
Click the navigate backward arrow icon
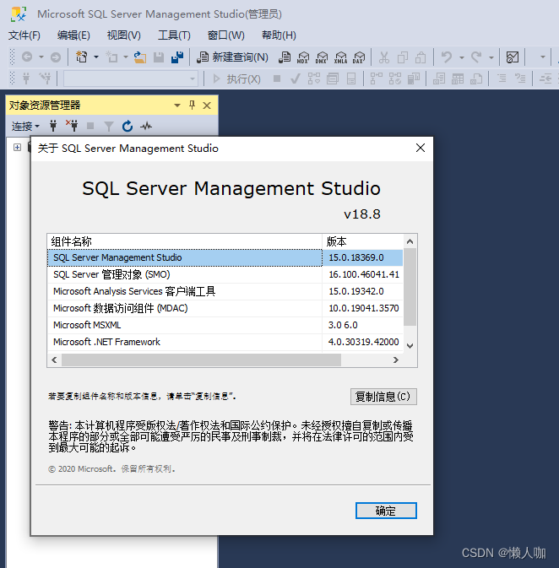click(27, 57)
